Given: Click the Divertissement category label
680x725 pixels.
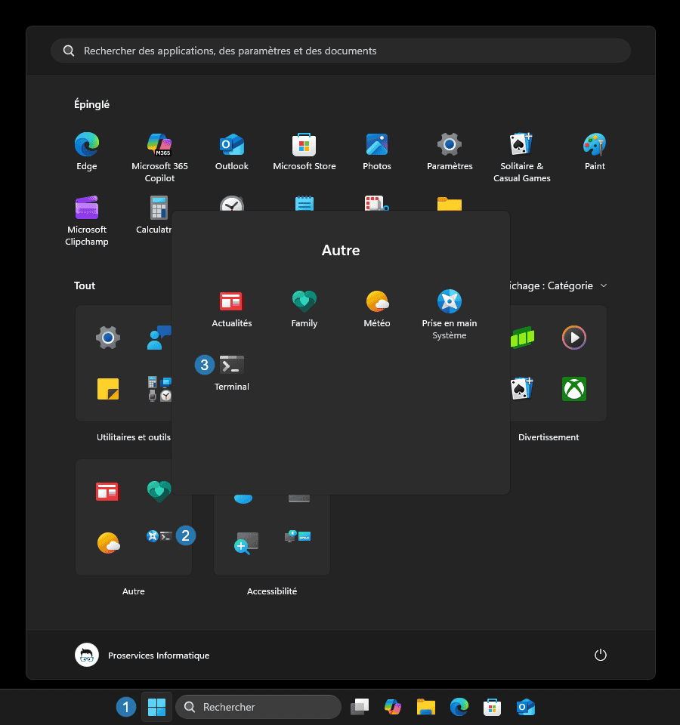Looking at the screenshot, I should 549,437.
